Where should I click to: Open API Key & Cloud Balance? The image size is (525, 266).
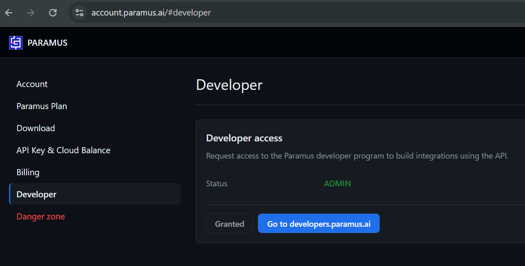tap(95, 150)
